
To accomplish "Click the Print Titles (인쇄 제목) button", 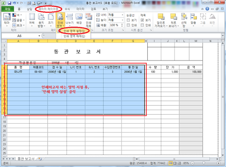I will pyautogui.click(x=89, y=20).
